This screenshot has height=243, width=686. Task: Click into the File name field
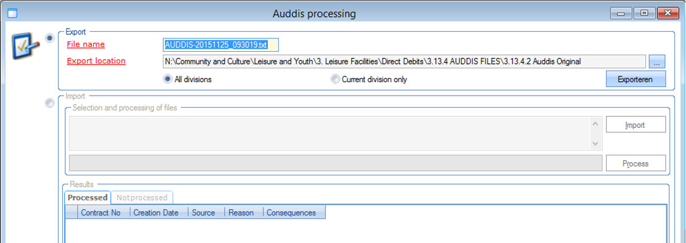click(220, 44)
